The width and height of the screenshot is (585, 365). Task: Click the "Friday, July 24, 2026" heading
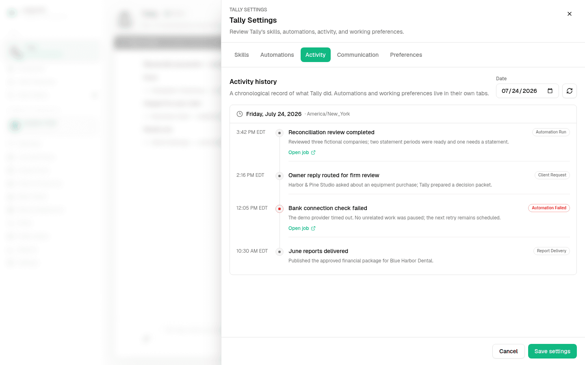point(274,114)
